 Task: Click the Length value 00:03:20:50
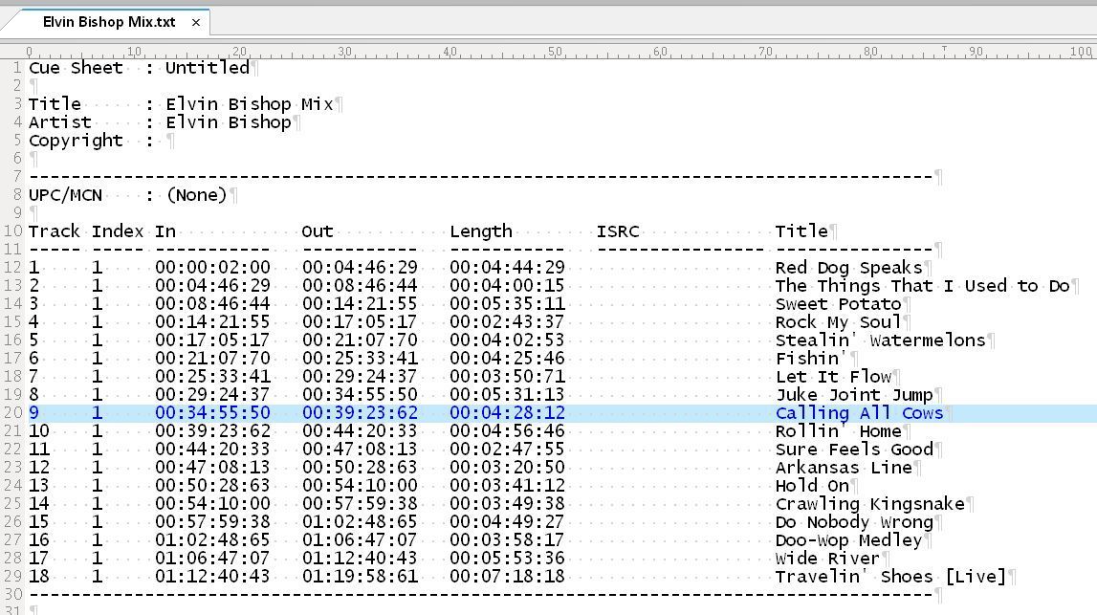(507, 468)
